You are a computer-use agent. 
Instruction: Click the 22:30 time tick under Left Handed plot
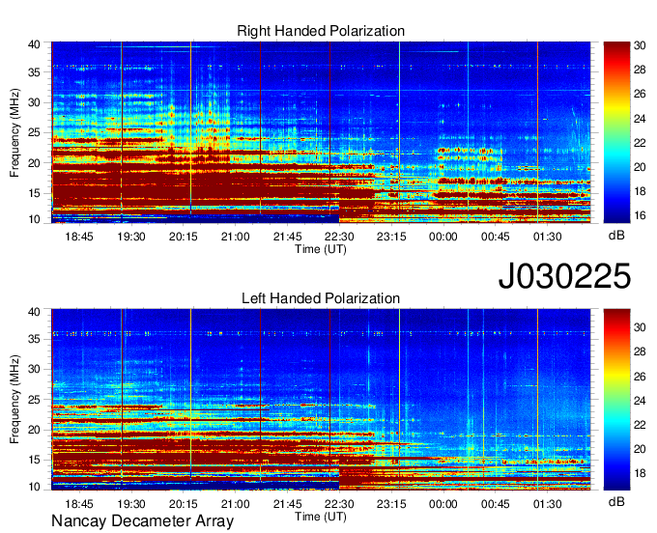[x=339, y=504]
